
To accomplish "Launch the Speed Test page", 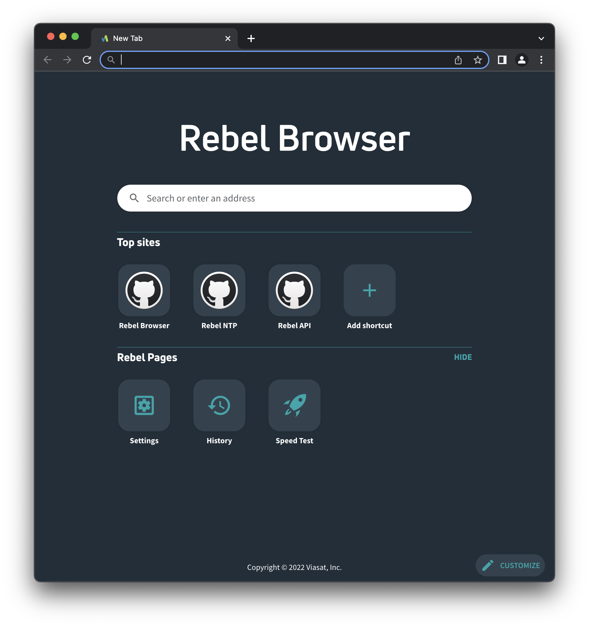I will pos(294,406).
